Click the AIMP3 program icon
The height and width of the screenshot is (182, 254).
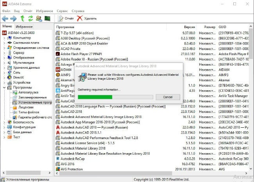point(58,75)
